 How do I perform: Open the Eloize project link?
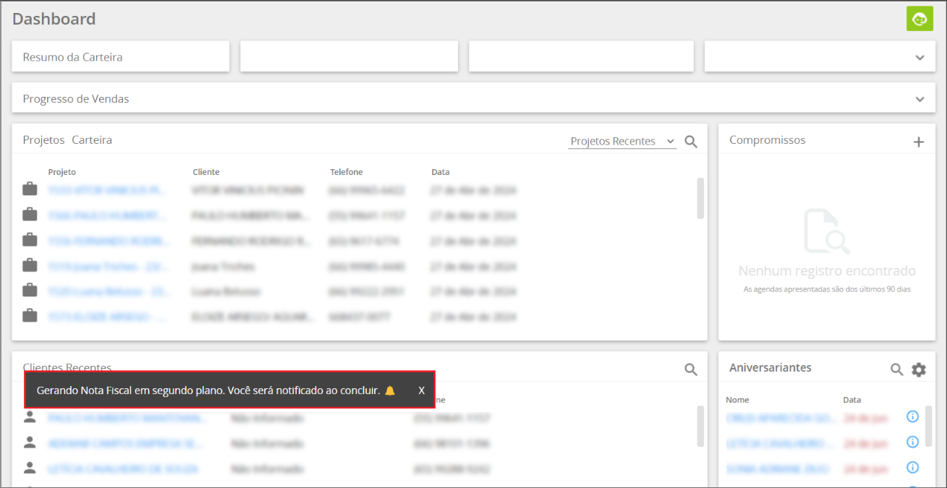click(108, 317)
